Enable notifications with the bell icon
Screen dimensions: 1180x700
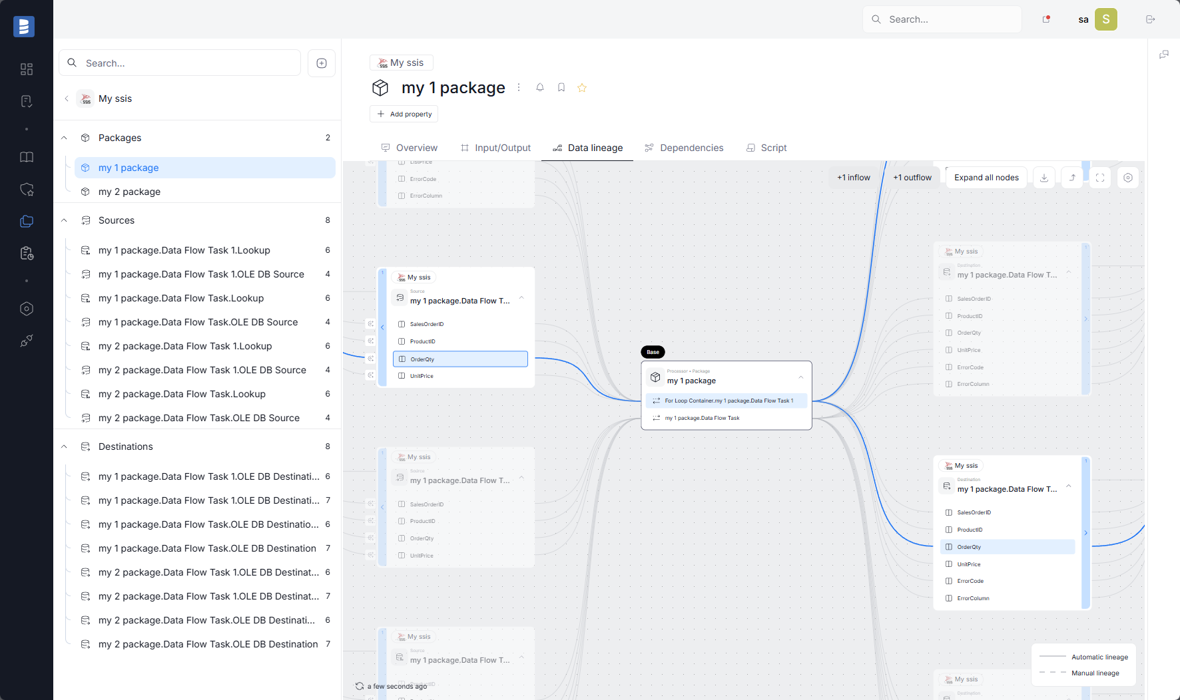click(540, 87)
